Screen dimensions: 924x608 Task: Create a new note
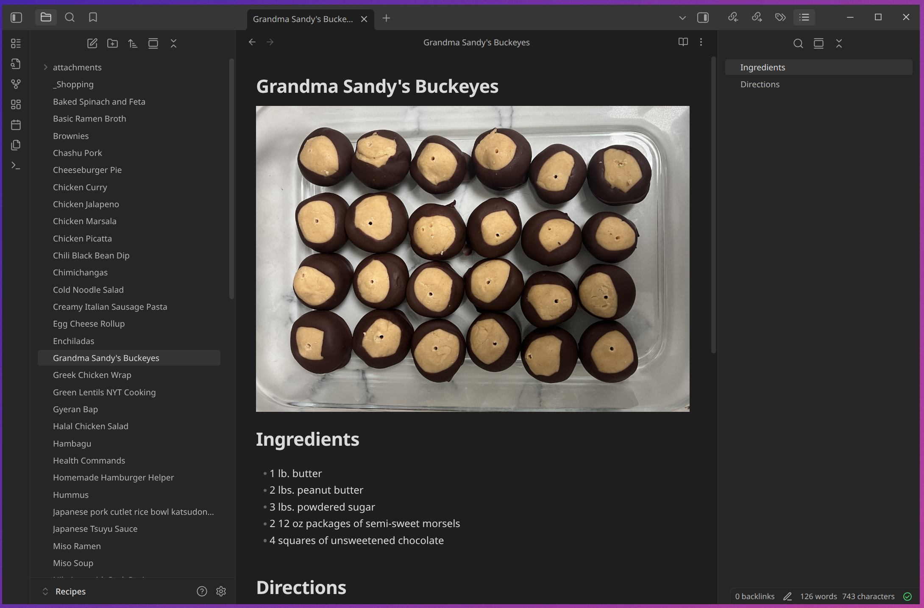(92, 43)
